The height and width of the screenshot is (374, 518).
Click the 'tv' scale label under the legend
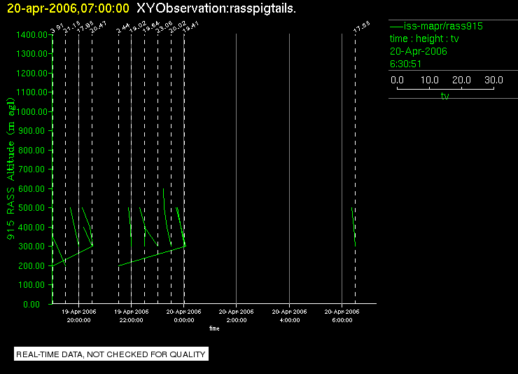444,96
